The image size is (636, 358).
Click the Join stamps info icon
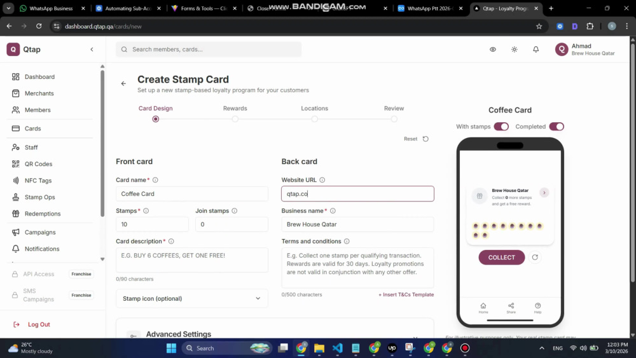(235, 211)
